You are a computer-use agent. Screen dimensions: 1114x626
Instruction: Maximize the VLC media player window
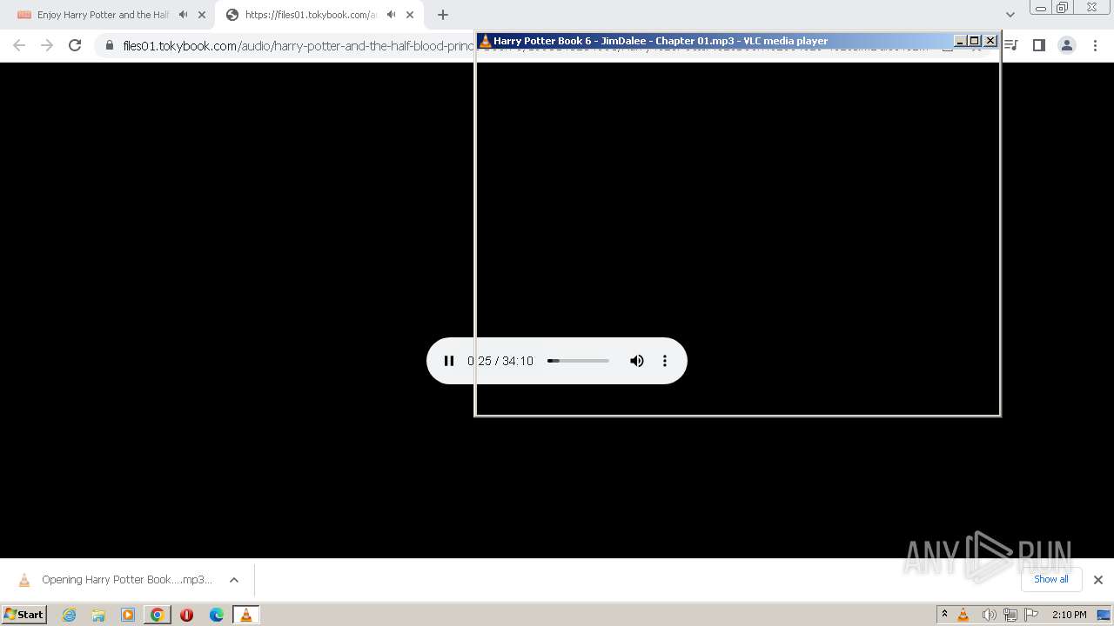(x=975, y=41)
